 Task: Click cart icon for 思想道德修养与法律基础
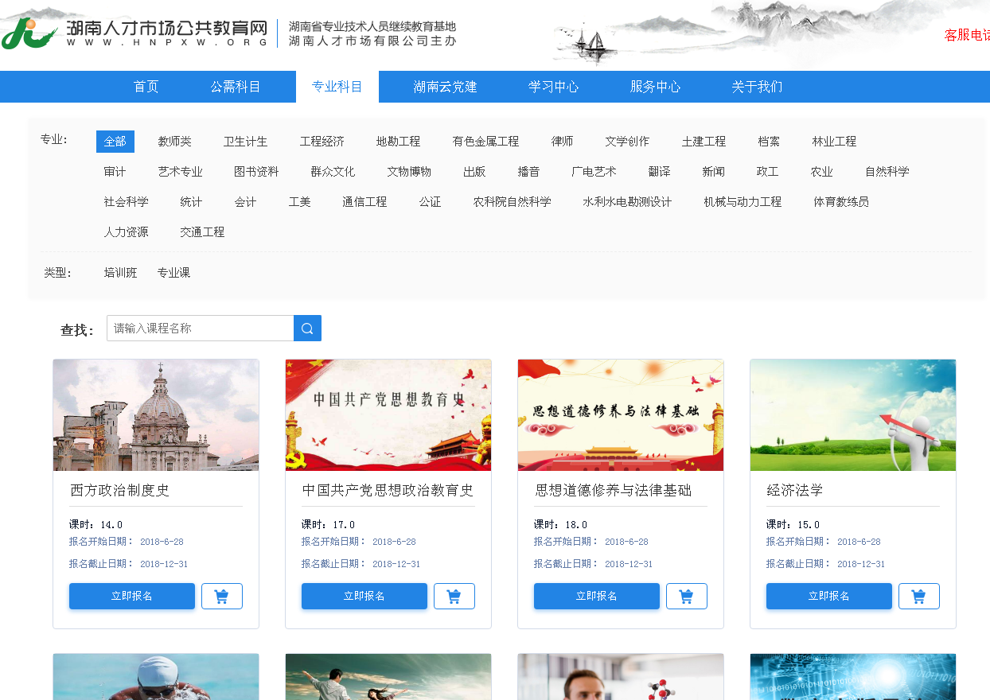click(x=686, y=596)
